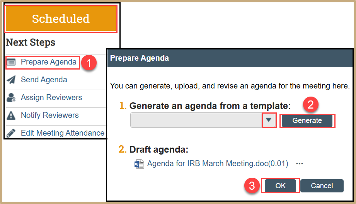
Task: Expand the agenda template dropdown arrow
Action: click(x=269, y=121)
